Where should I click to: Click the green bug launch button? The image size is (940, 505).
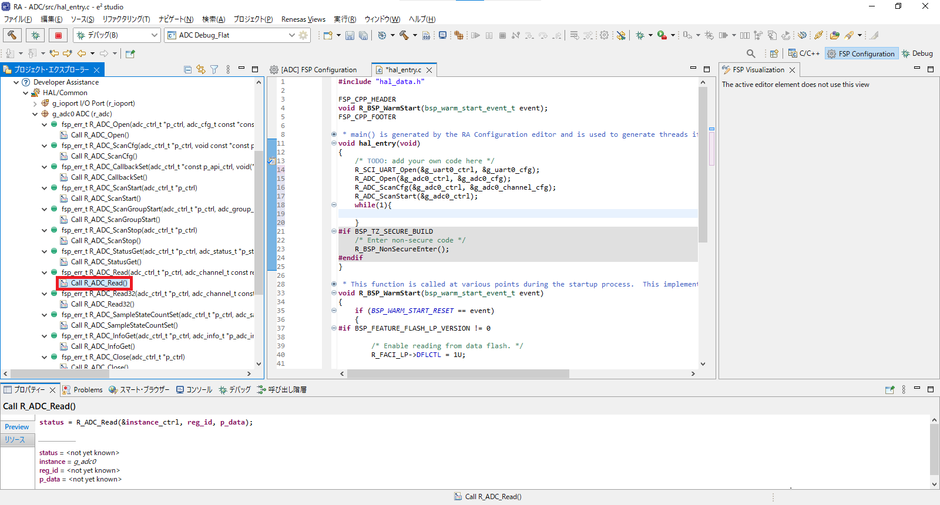[35, 35]
